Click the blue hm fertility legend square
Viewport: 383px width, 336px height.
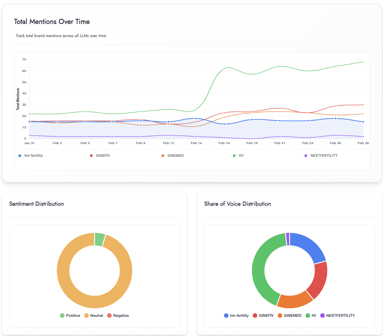click(x=20, y=156)
